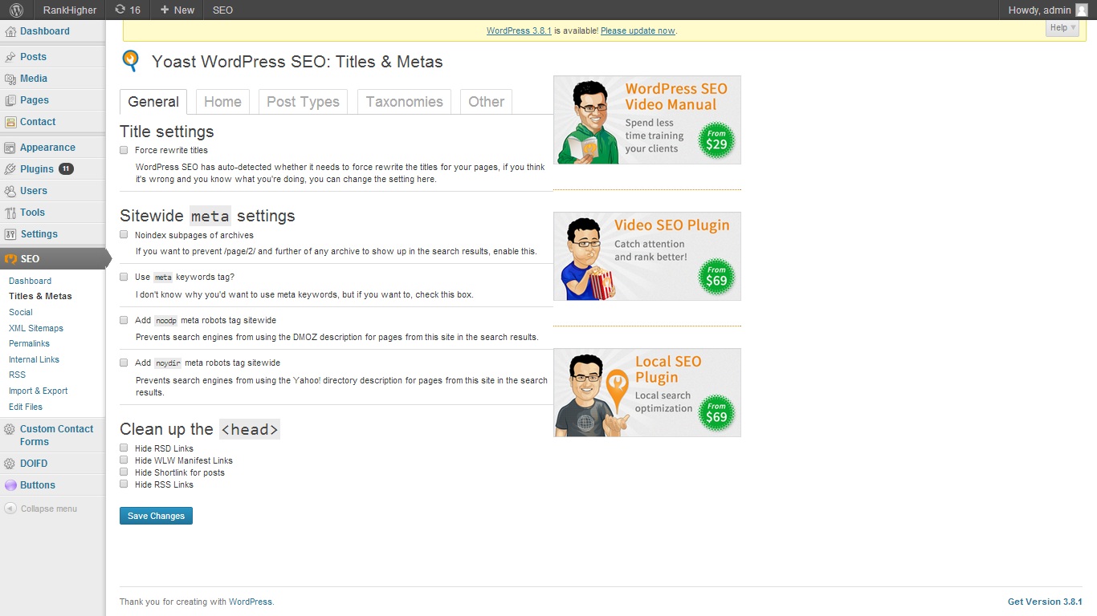Viewport: 1097px width, 616px height.
Task: Switch to the Post Types tab
Action: click(x=303, y=102)
